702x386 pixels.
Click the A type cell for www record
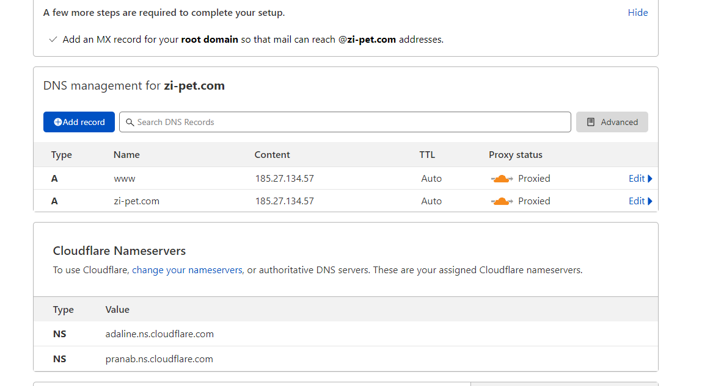click(54, 178)
